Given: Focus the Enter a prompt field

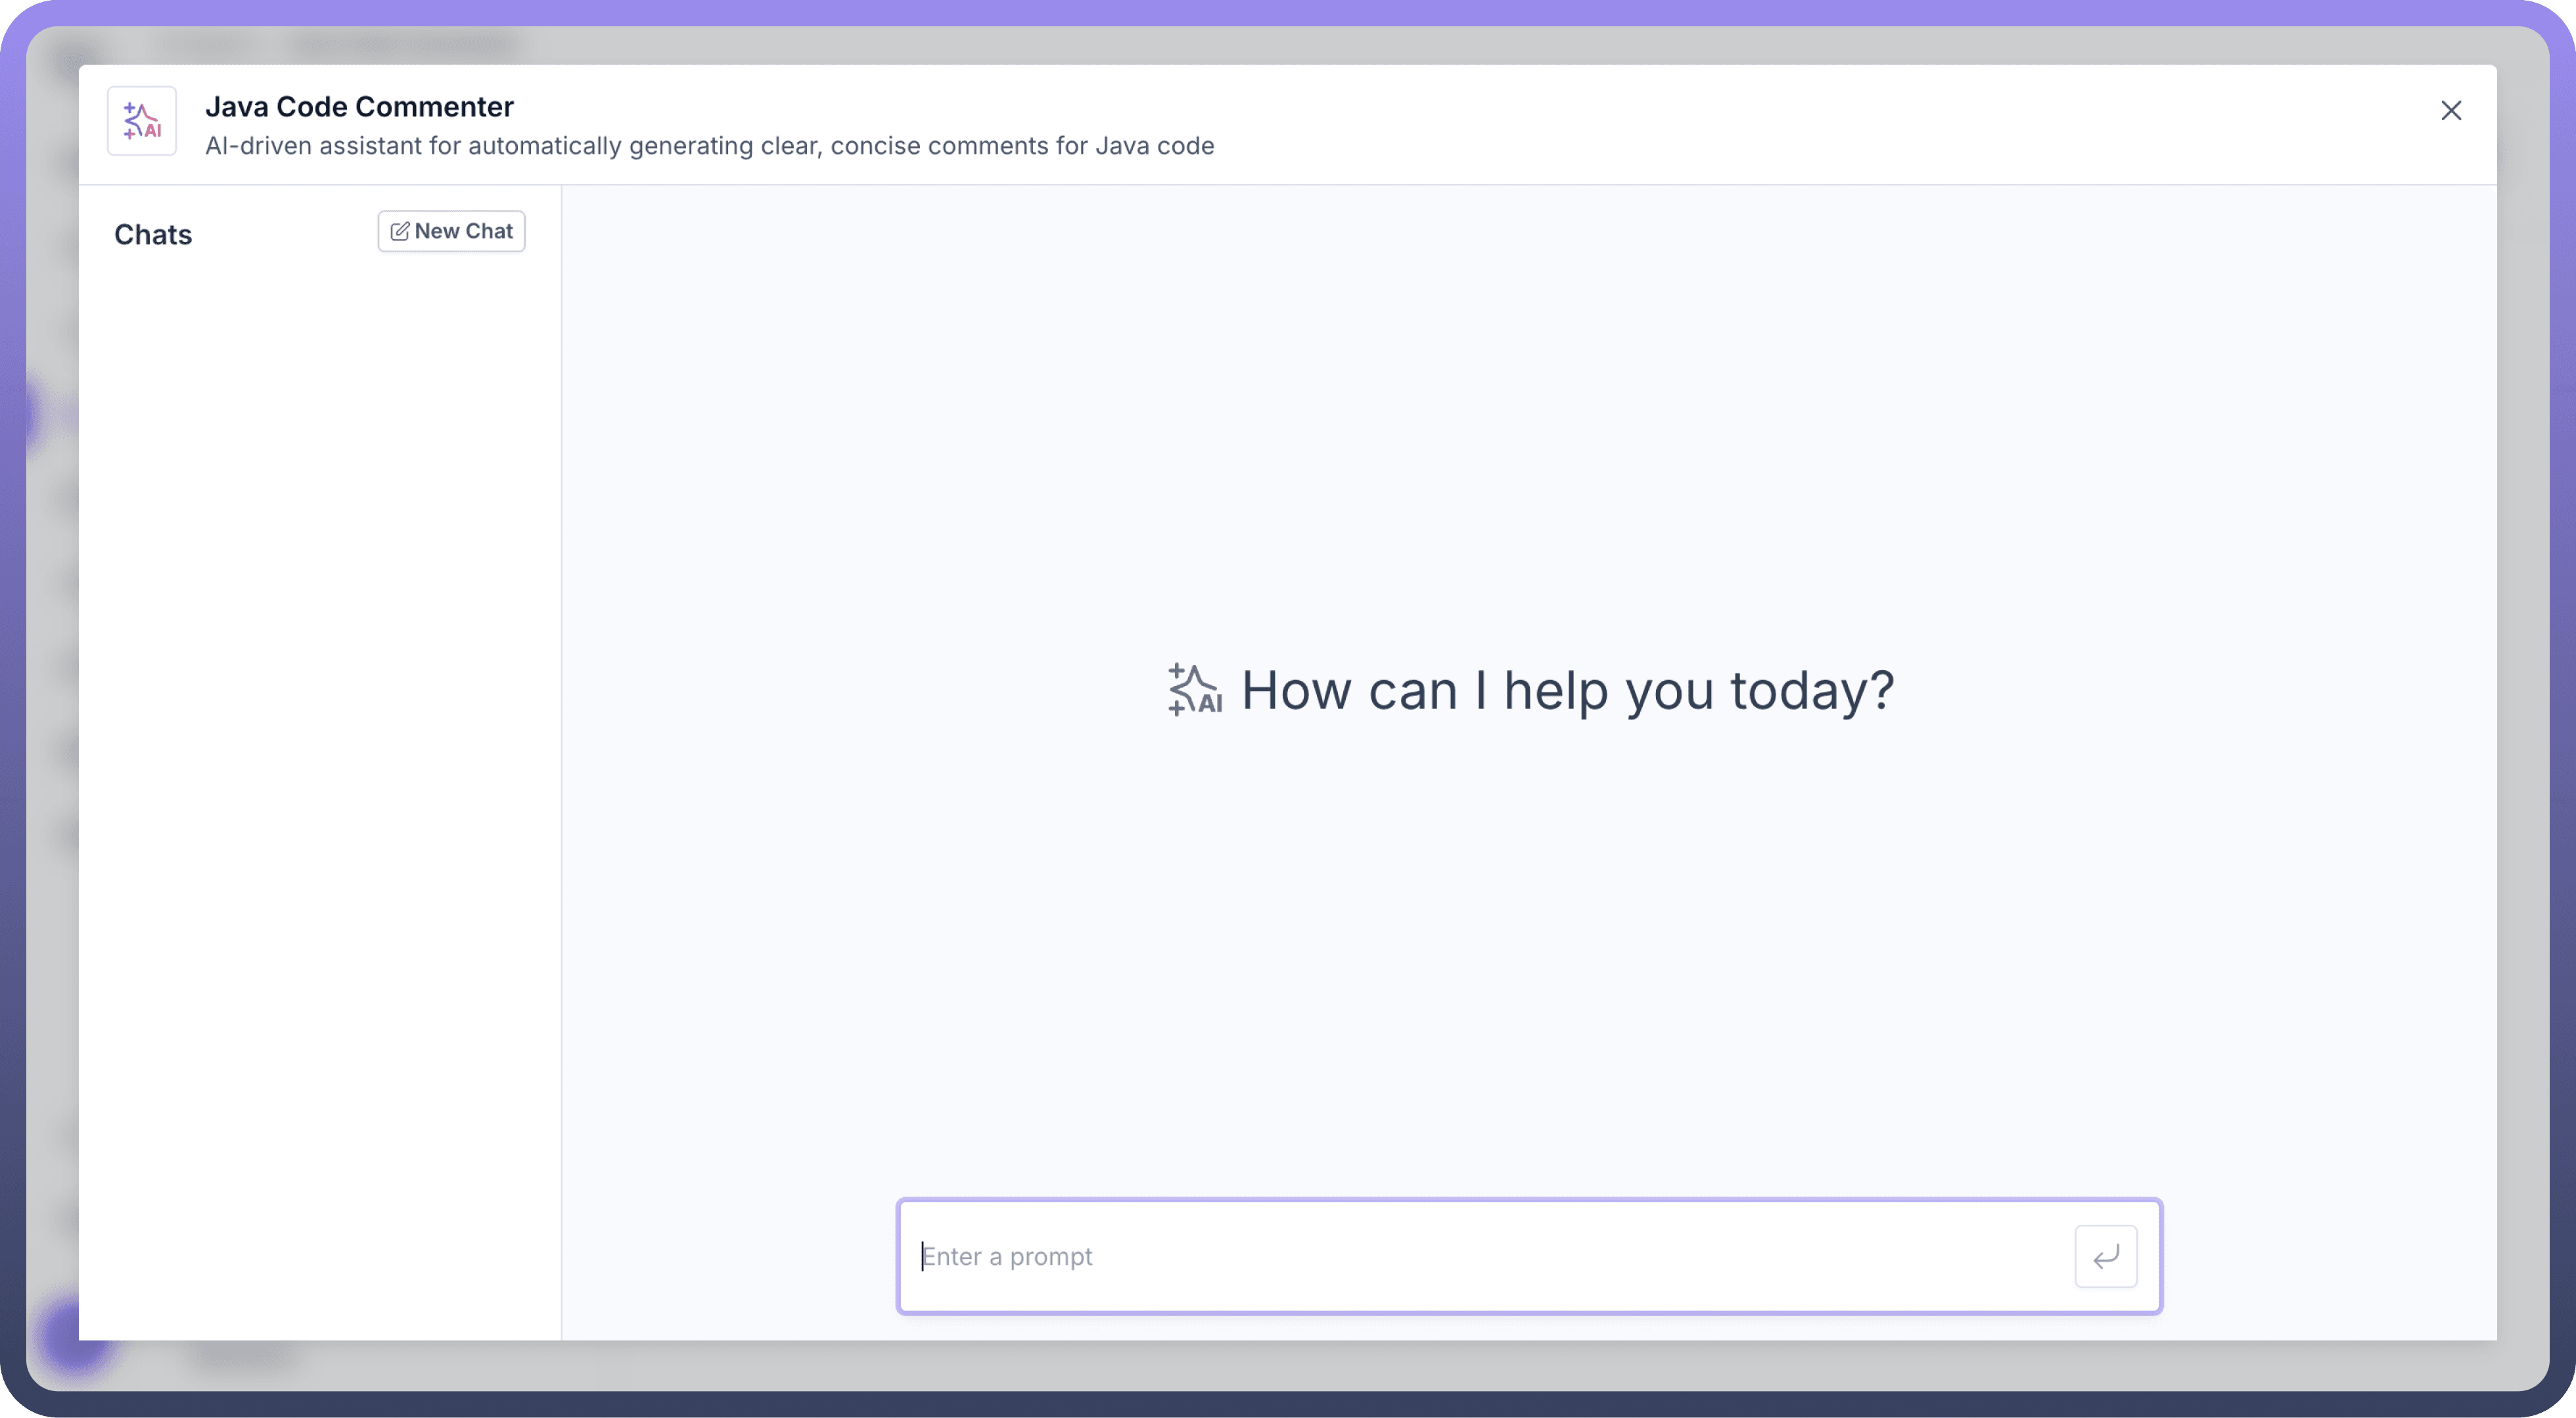Looking at the screenshot, I should 1490,1256.
